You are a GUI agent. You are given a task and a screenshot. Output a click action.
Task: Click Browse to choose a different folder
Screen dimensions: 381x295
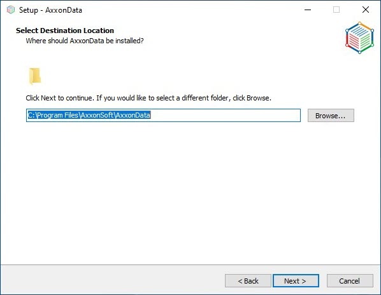(331, 116)
